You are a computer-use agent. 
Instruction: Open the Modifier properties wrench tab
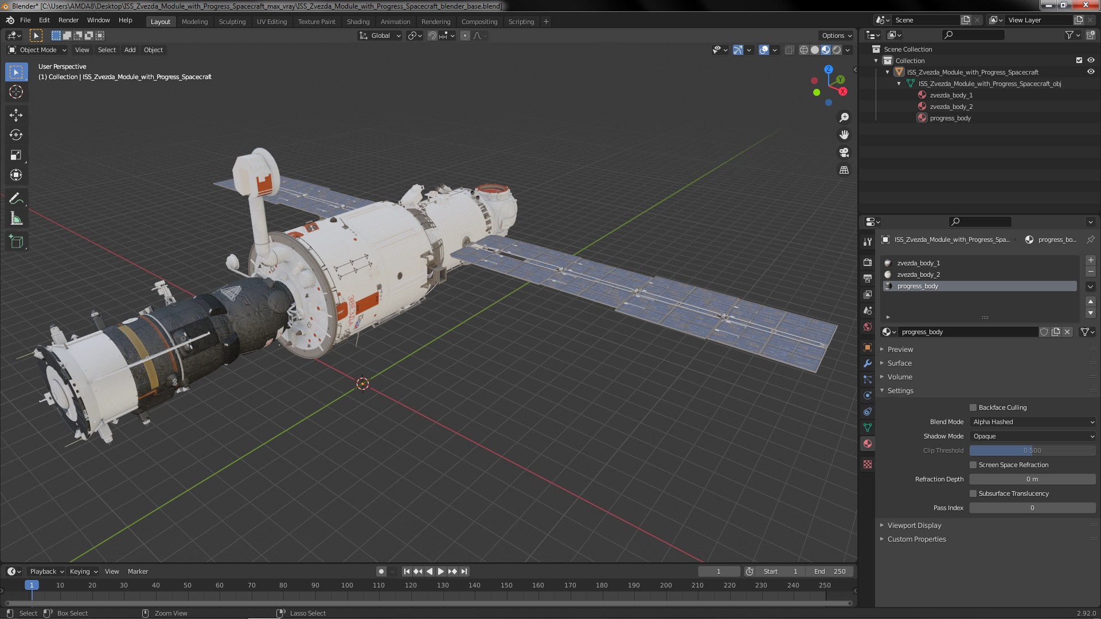click(x=868, y=363)
